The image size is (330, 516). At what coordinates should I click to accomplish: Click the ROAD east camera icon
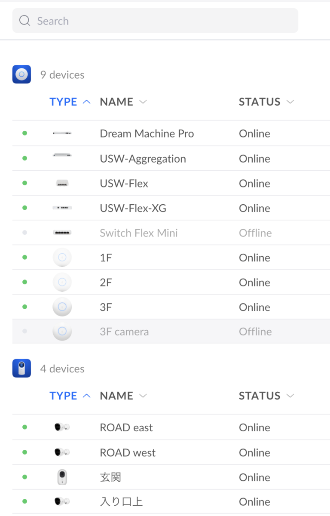(62, 427)
